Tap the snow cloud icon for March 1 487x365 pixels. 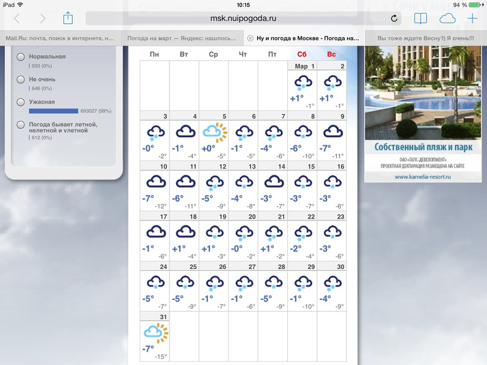pos(303,83)
